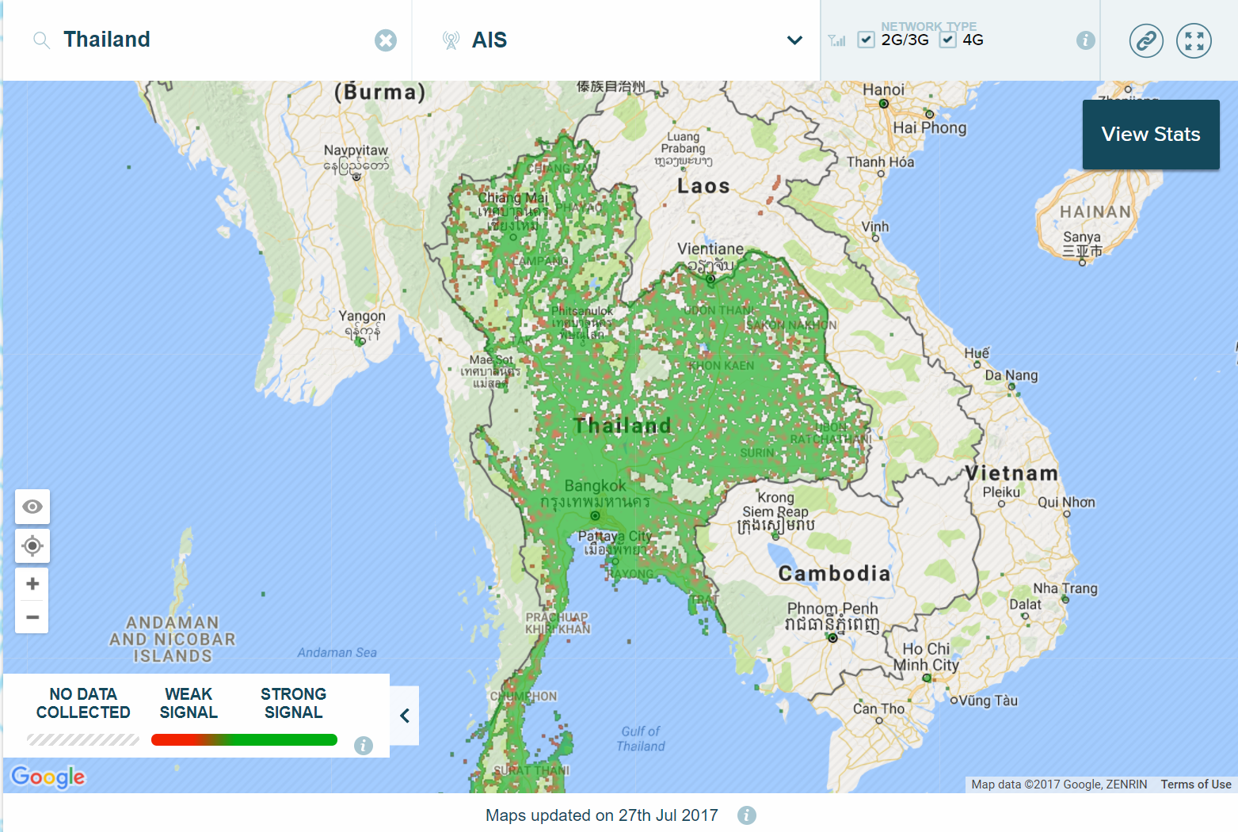Uncheck the 2G/3G network checkbox
Viewport: 1238px width, 832px height.
click(867, 40)
